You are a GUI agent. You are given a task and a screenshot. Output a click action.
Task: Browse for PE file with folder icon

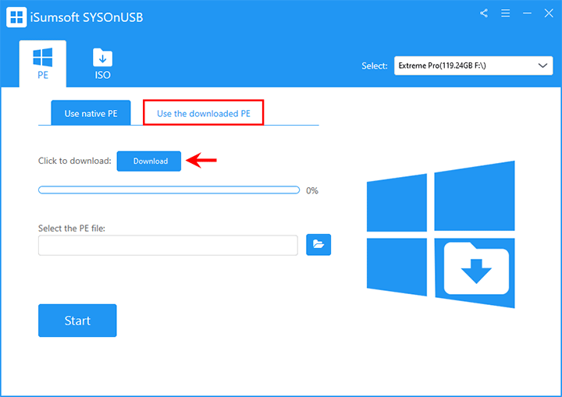click(318, 245)
